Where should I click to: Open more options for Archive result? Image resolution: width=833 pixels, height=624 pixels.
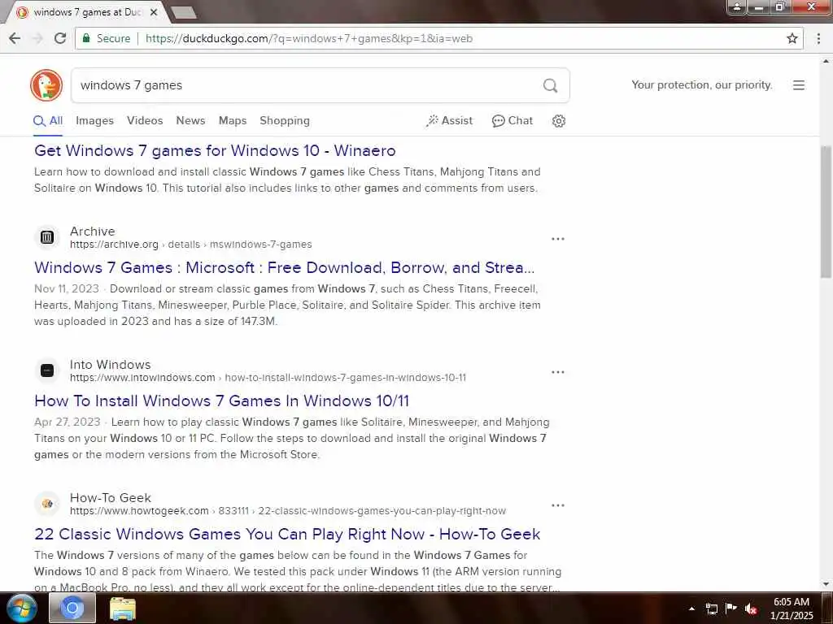pyautogui.click(x=558, y=239)
